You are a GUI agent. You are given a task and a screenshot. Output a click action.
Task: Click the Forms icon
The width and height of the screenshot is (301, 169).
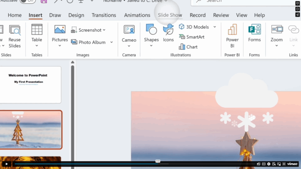pyautogui.click(x=254, y=29)
